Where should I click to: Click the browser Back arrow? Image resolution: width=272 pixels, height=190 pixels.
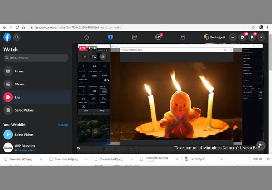point(5,27)
